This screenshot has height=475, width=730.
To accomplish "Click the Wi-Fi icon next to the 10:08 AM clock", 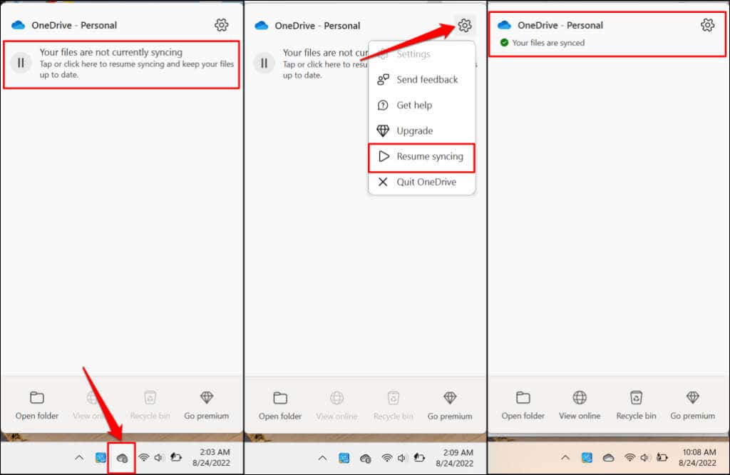I will 630,458.
